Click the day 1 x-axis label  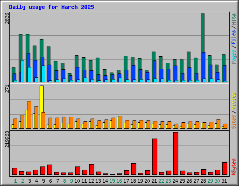[x=15, y=181]
